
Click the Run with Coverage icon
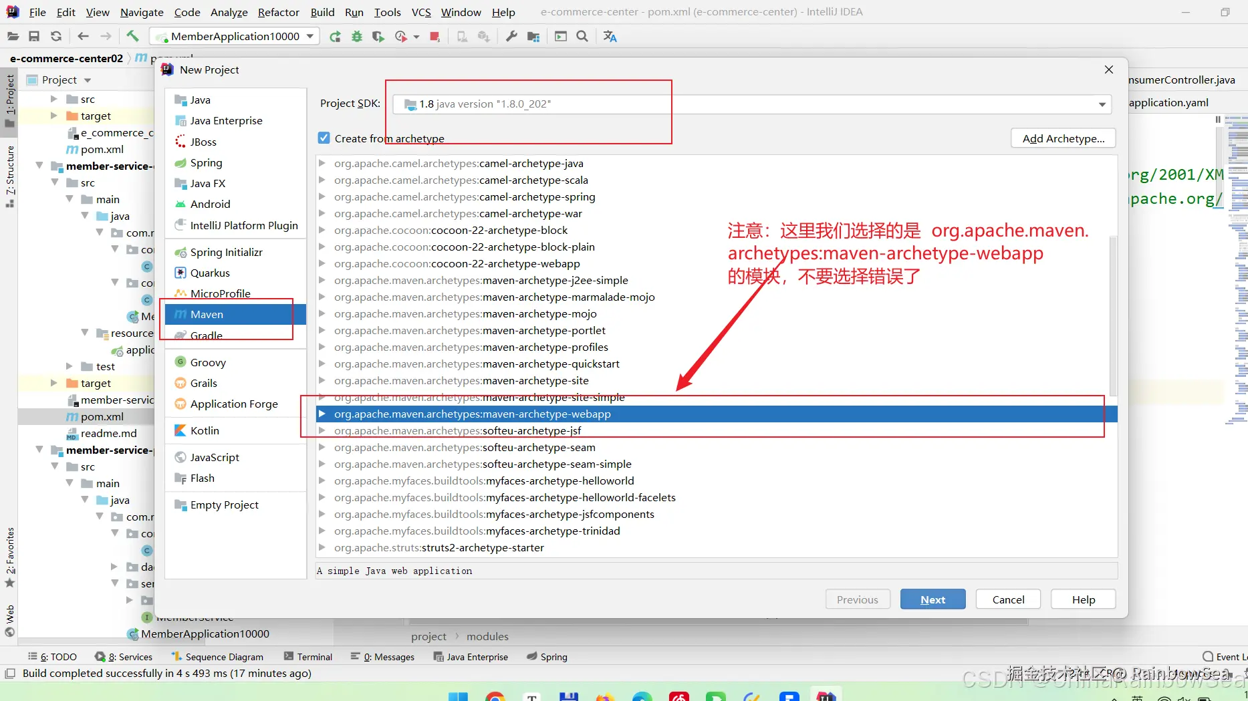(378, 36)
